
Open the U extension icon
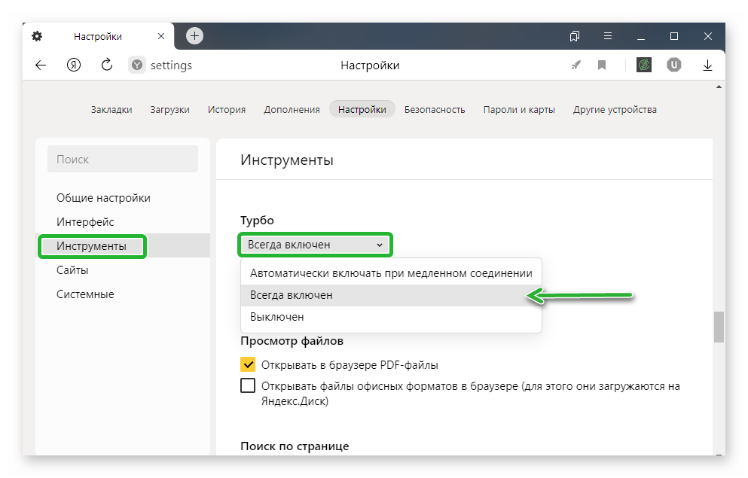674,65
